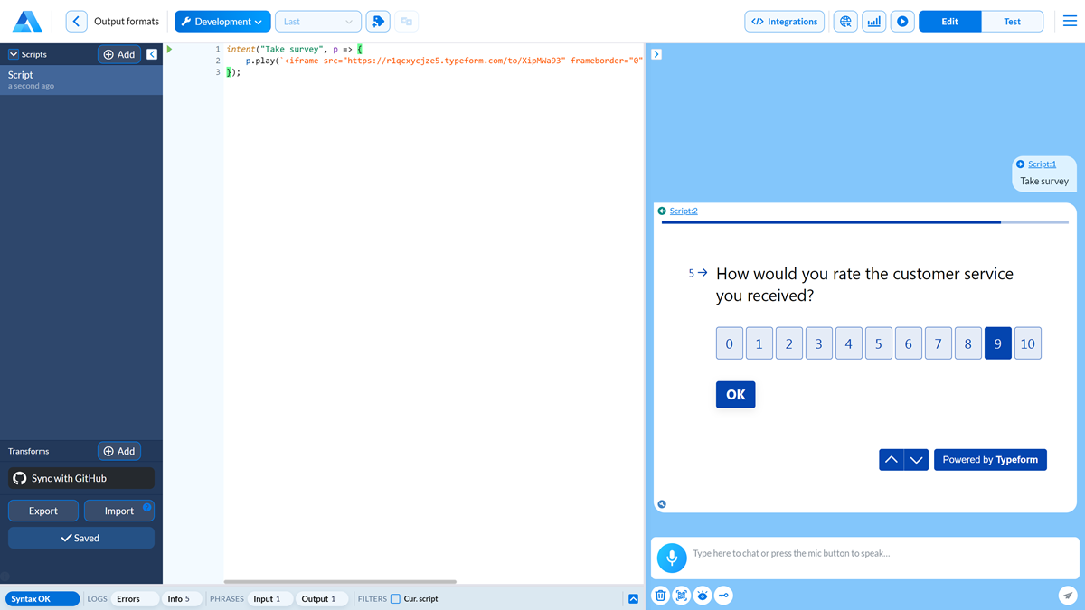
Task: Click Powered by Typeform link
Action: pyautogui.click(x=990, y=460)
